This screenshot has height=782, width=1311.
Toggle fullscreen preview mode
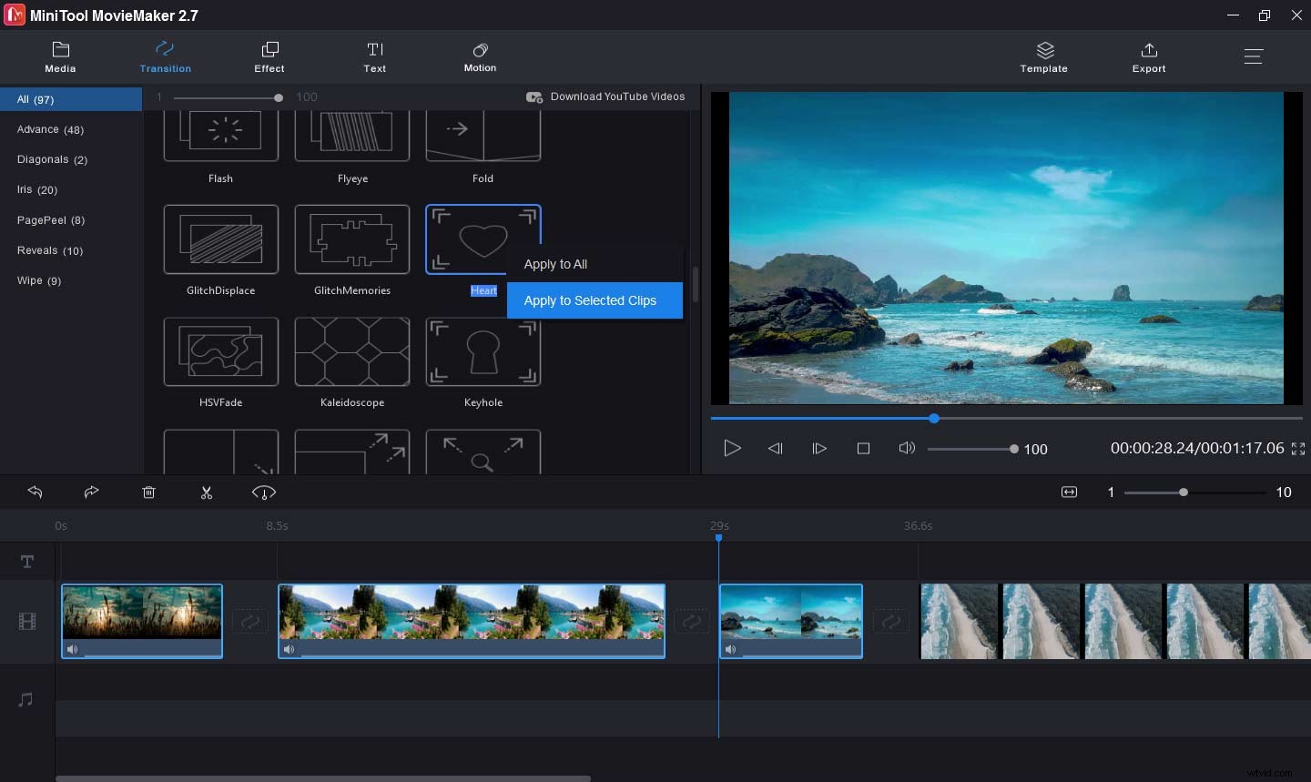(1299, 448)
